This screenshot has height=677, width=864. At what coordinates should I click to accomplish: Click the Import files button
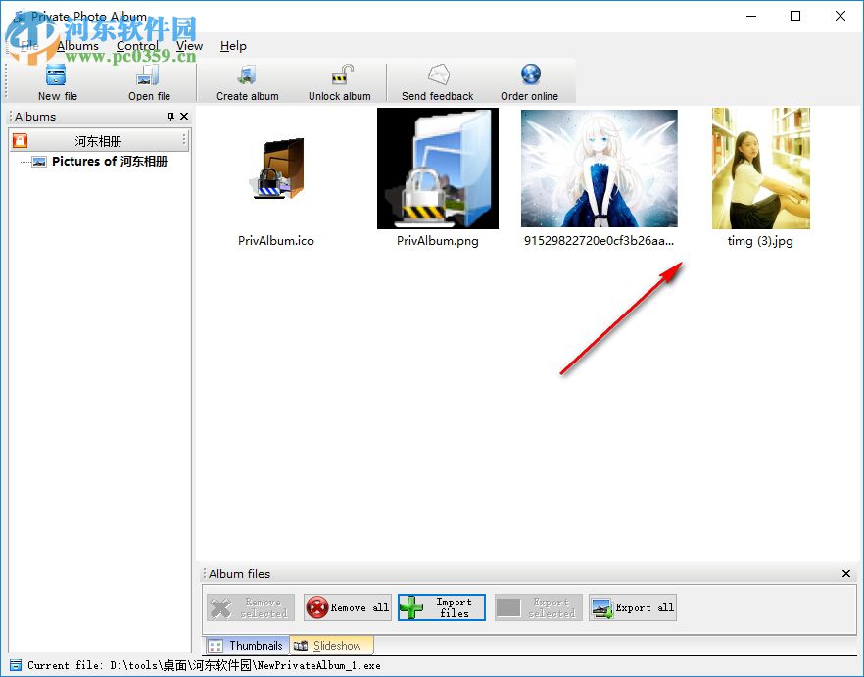[442, 607]
